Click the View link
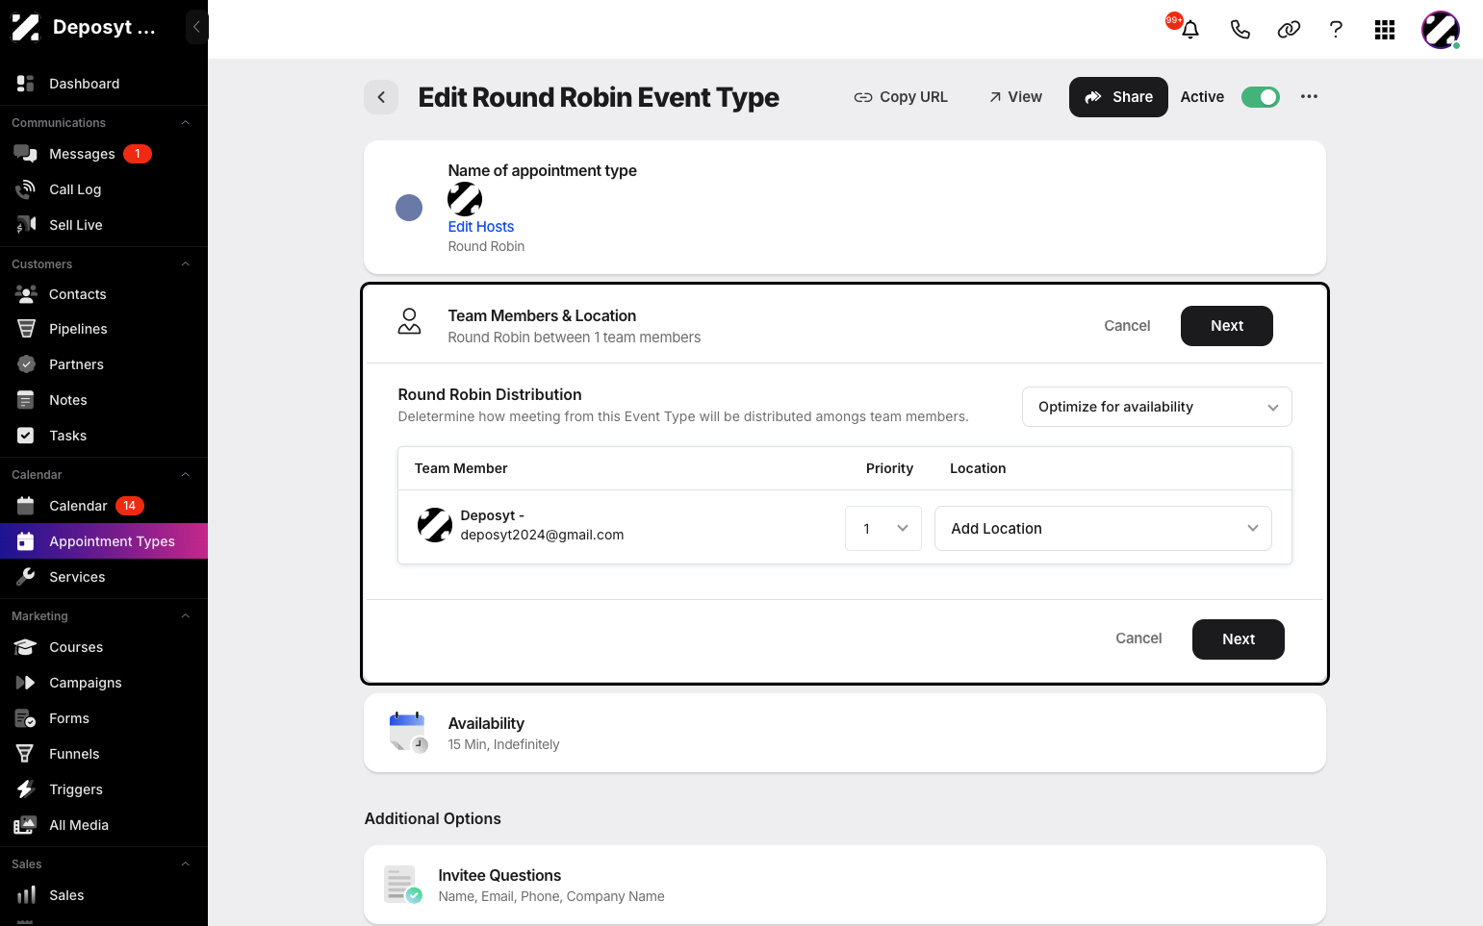The width and height of the screenshot is (1483, 926). click(x=1015, y=97)
